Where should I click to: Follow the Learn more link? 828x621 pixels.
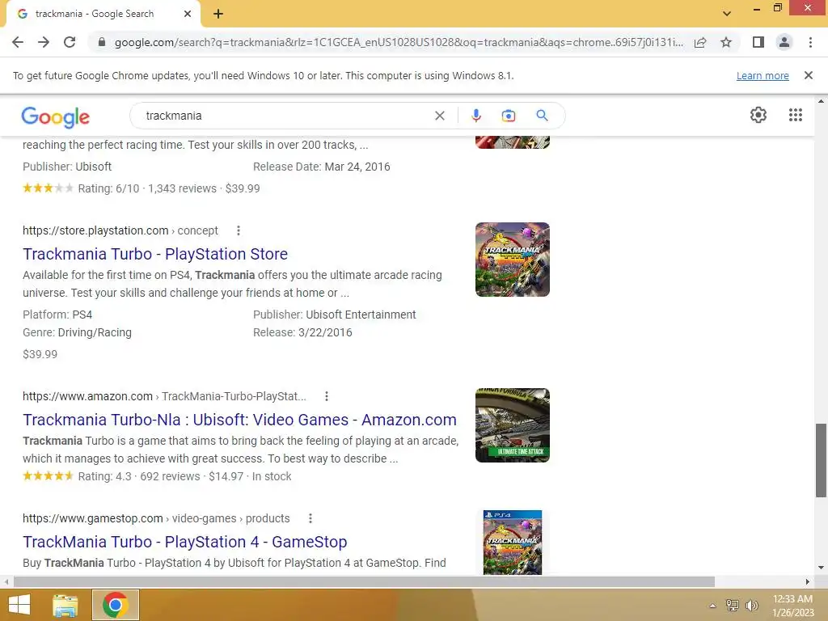763,75
